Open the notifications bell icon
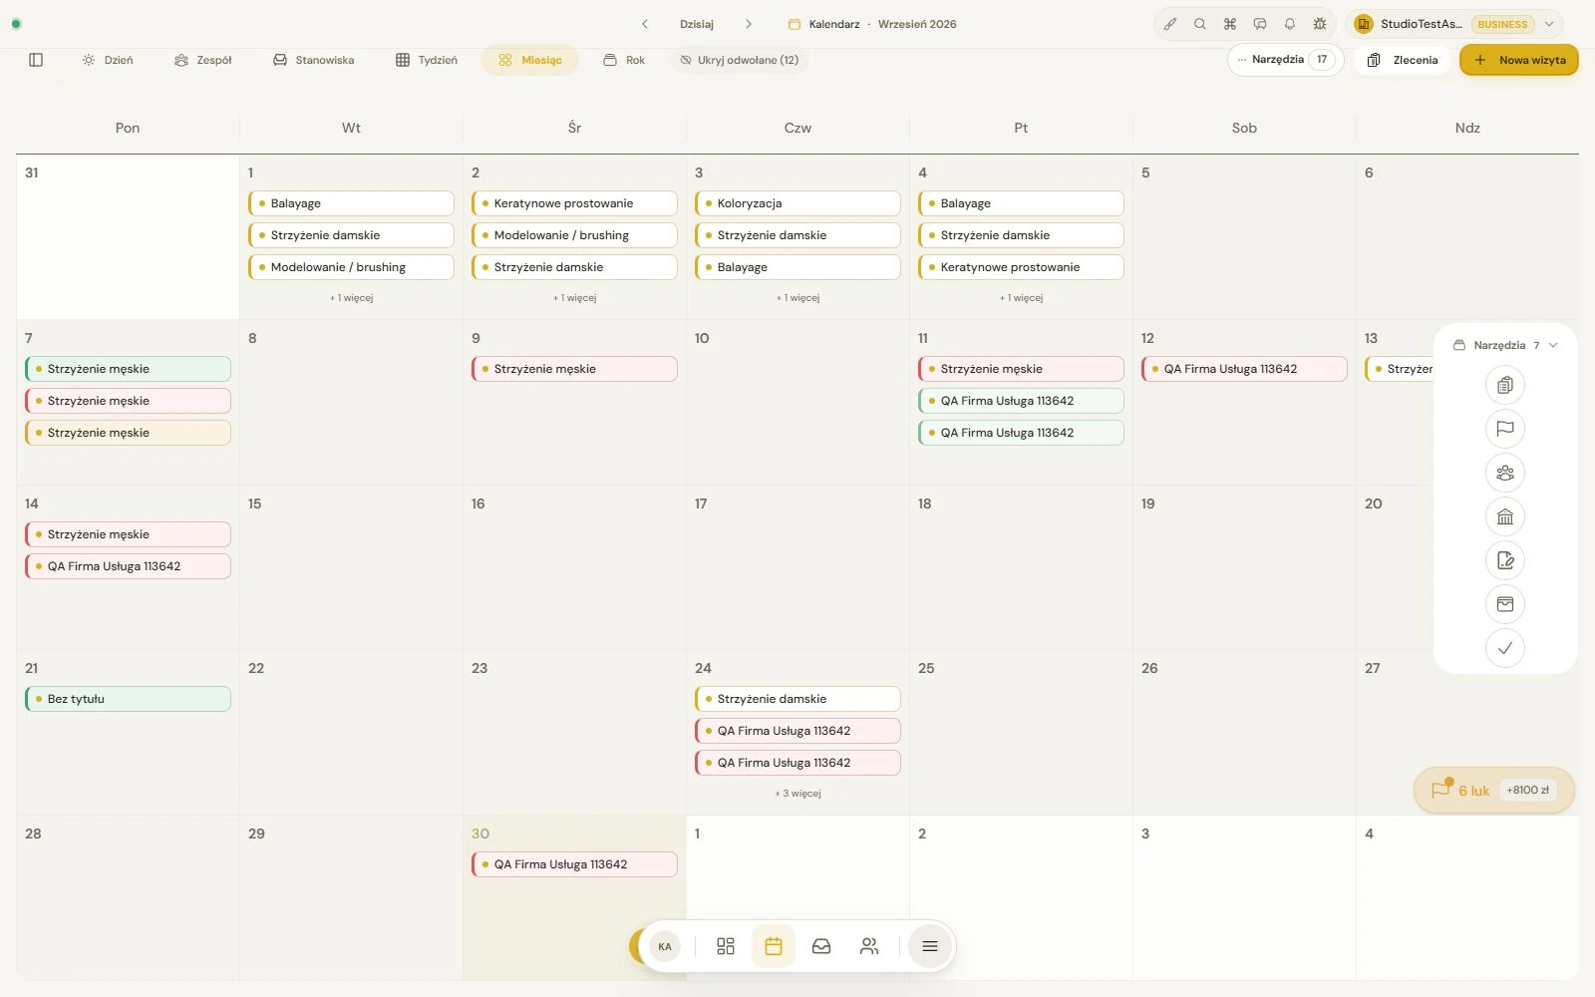 point(1290,24)
